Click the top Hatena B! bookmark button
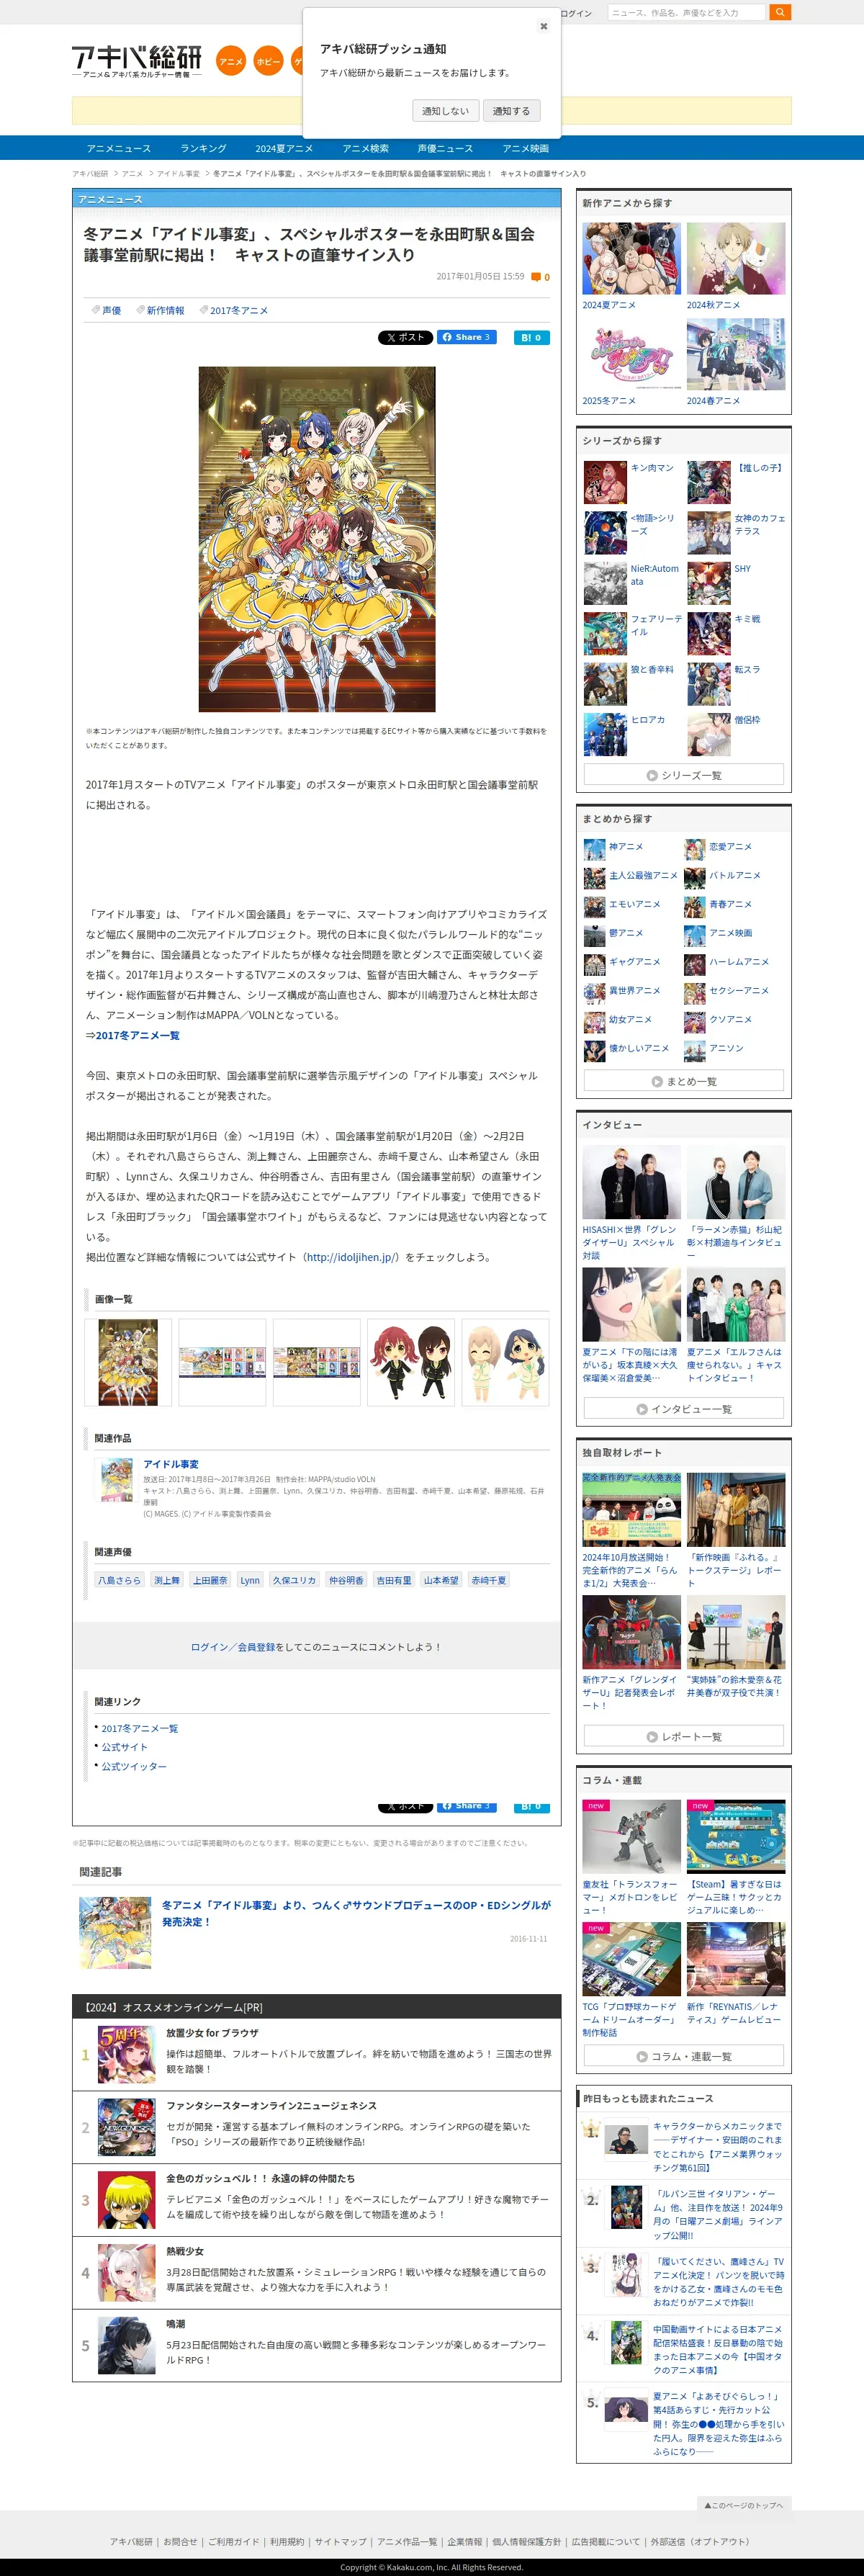This screenshot has width=864, height=2576. (x=531, y=337)
